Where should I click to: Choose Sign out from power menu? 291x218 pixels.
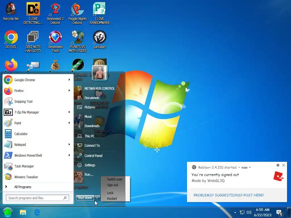[113, 185]
